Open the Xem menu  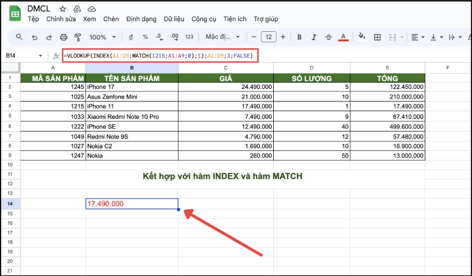tap(90, 19)
